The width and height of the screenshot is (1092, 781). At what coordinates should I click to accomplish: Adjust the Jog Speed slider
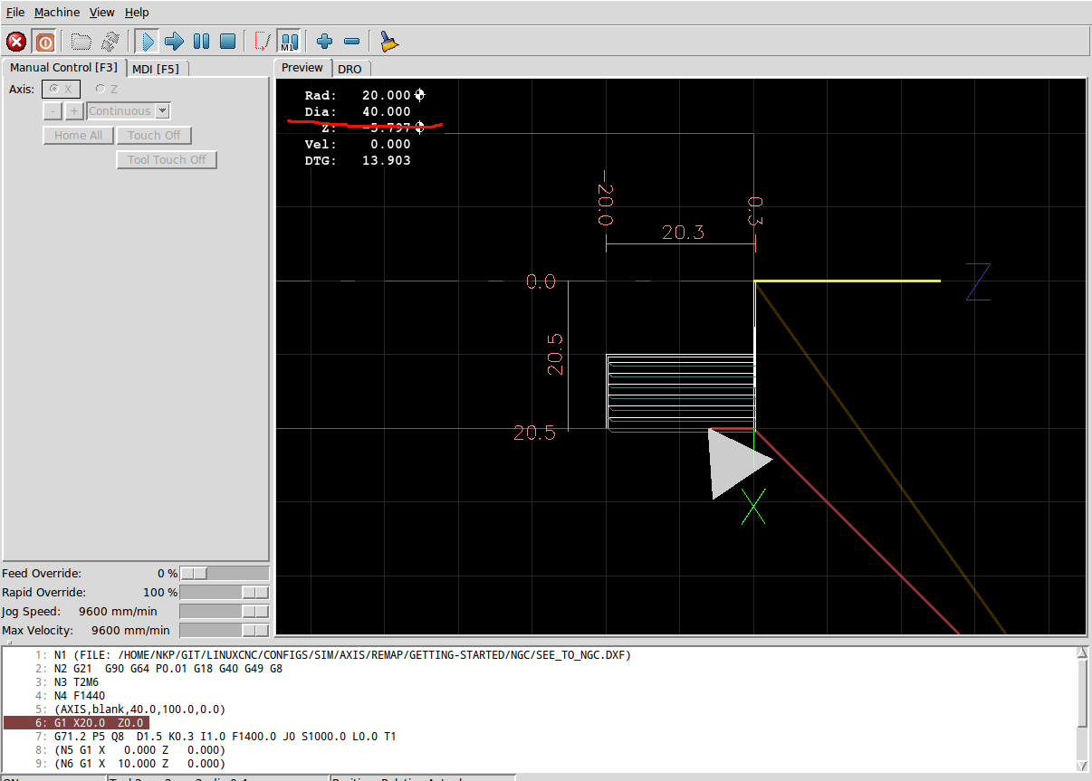coord(225,612)
